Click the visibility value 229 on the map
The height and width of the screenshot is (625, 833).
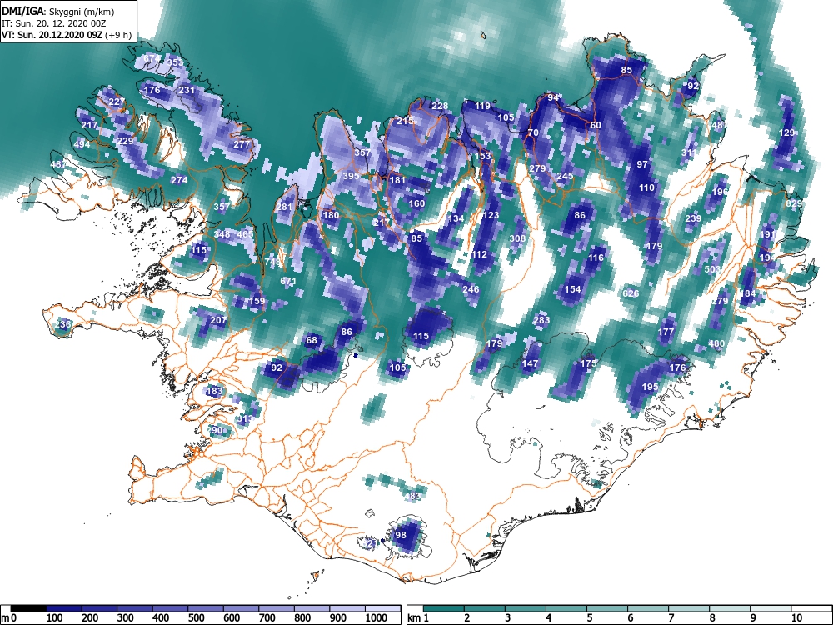125,142
